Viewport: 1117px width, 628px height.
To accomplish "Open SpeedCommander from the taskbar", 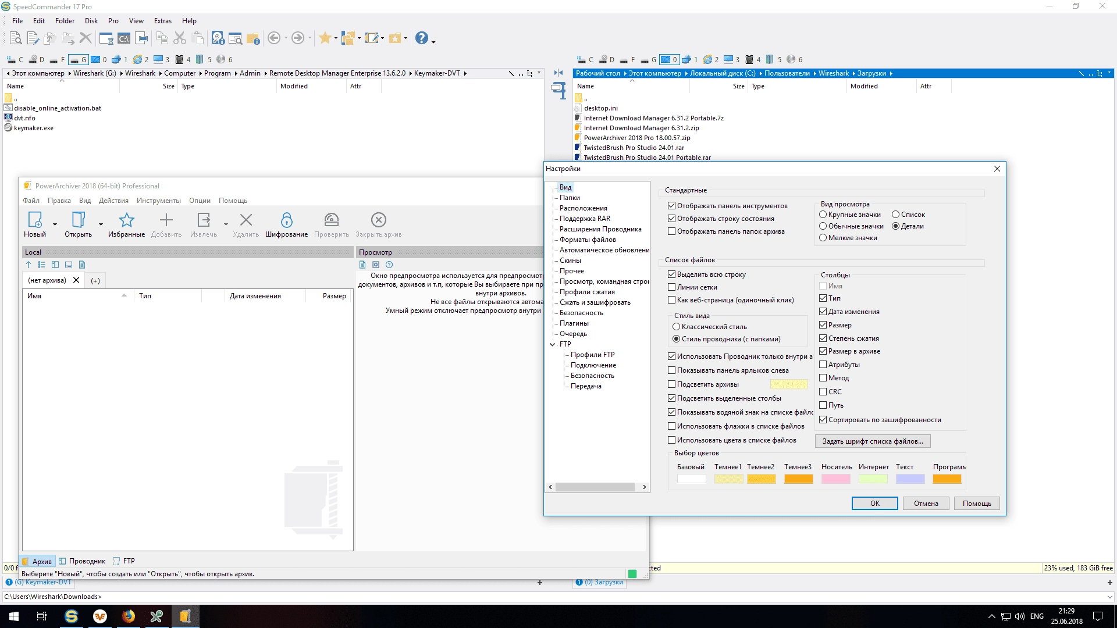I will [72, 616].
